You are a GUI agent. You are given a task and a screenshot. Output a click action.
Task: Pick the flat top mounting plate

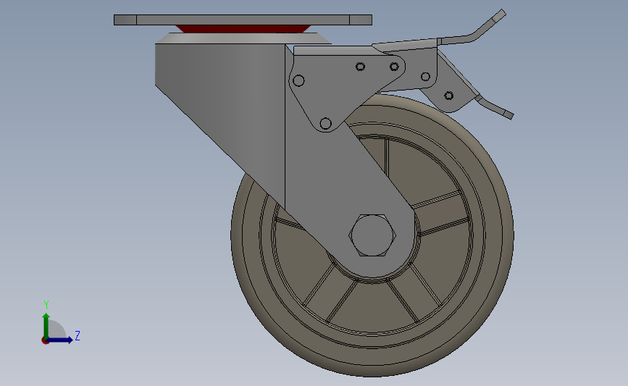(243, 20)
